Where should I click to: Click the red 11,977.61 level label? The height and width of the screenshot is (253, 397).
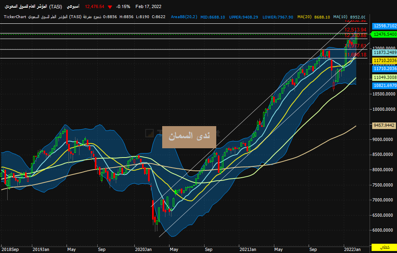click(355, 46)
